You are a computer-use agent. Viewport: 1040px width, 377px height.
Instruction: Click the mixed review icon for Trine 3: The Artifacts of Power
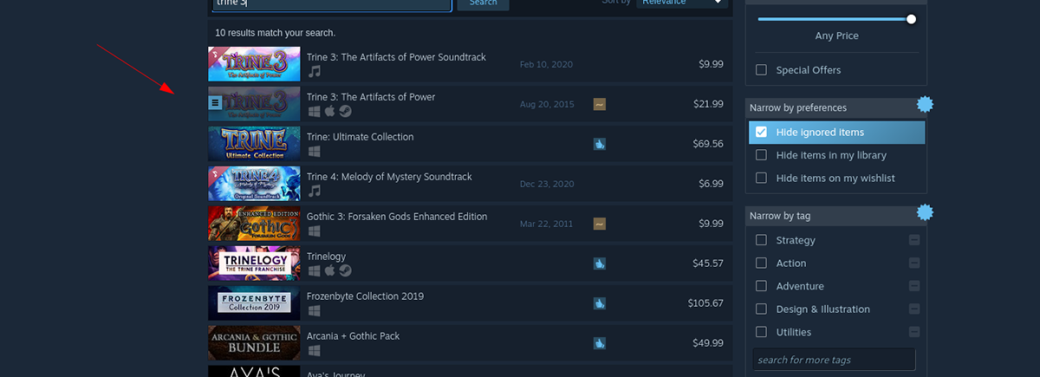click(599, 104)
